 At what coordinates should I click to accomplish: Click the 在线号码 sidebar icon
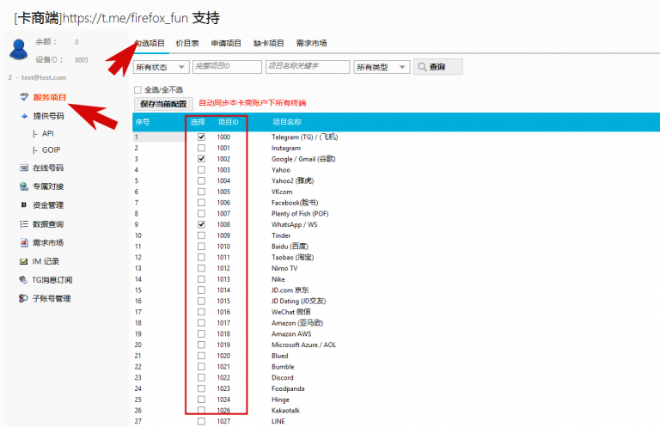coord(24,168)
